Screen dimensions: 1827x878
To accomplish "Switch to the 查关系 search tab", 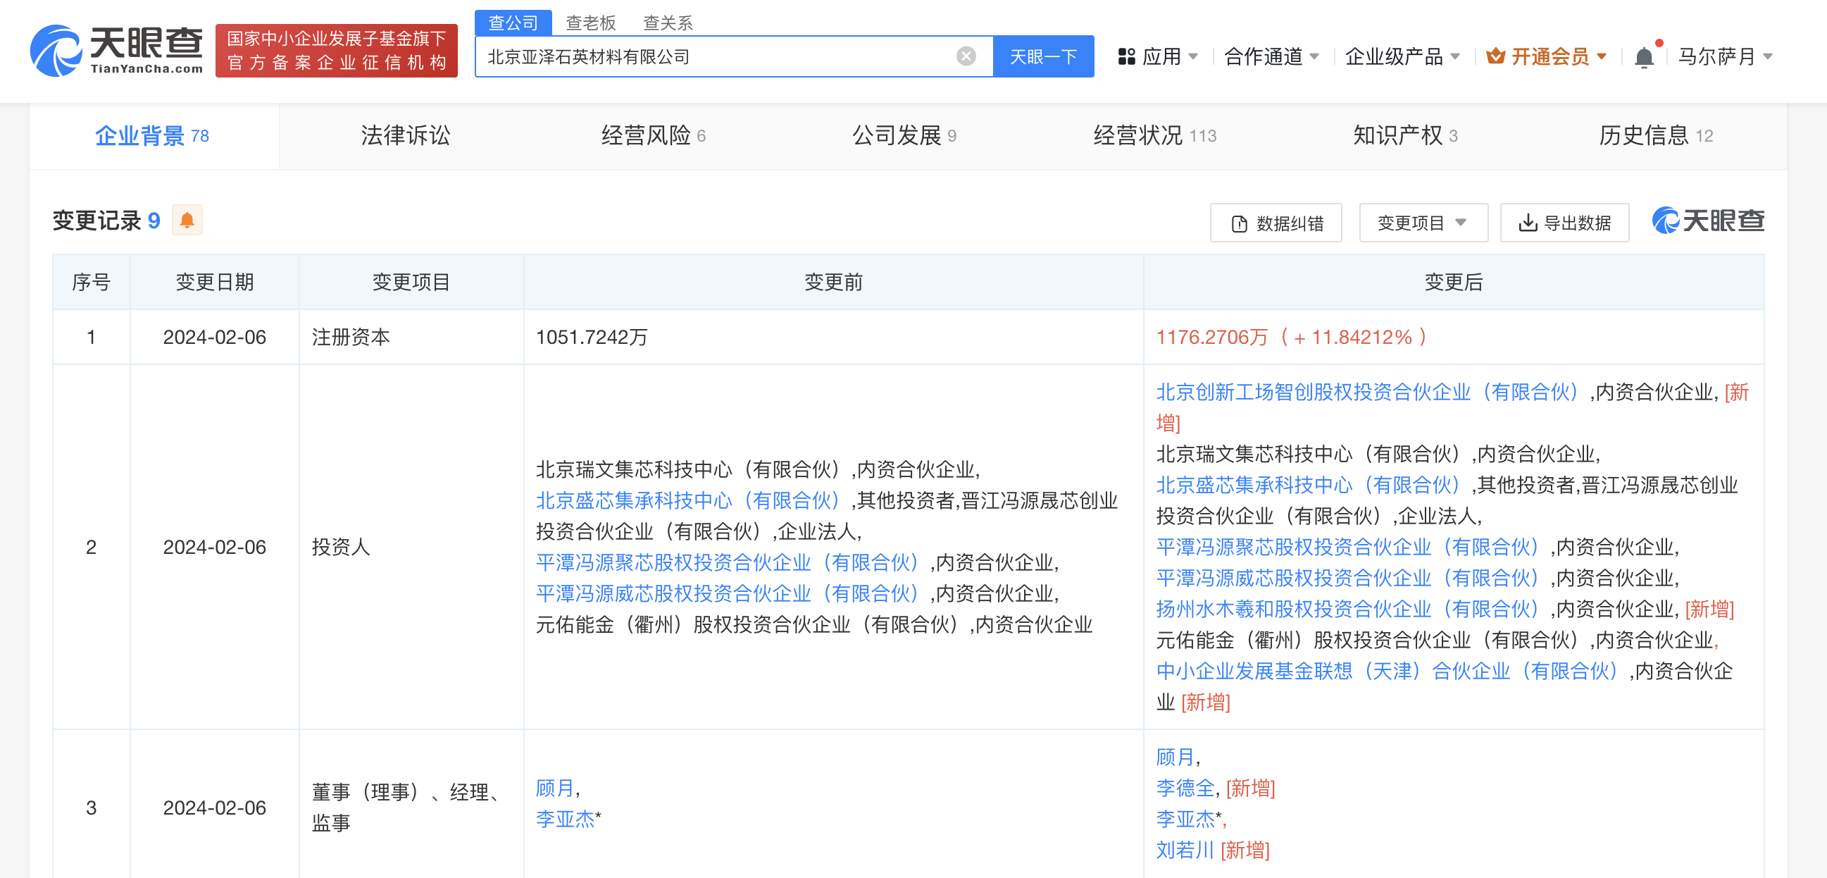I will (667, 23).
